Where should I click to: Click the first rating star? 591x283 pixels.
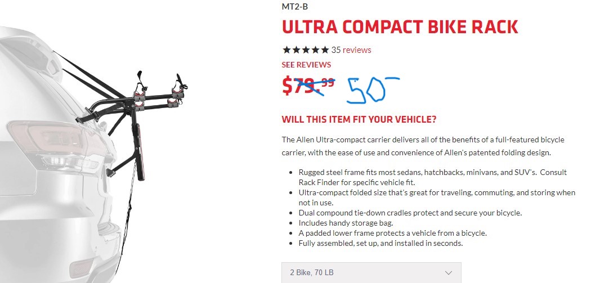[x=286, y=50]
